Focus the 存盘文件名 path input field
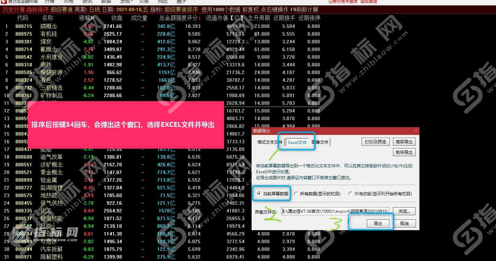 [335, 211]
